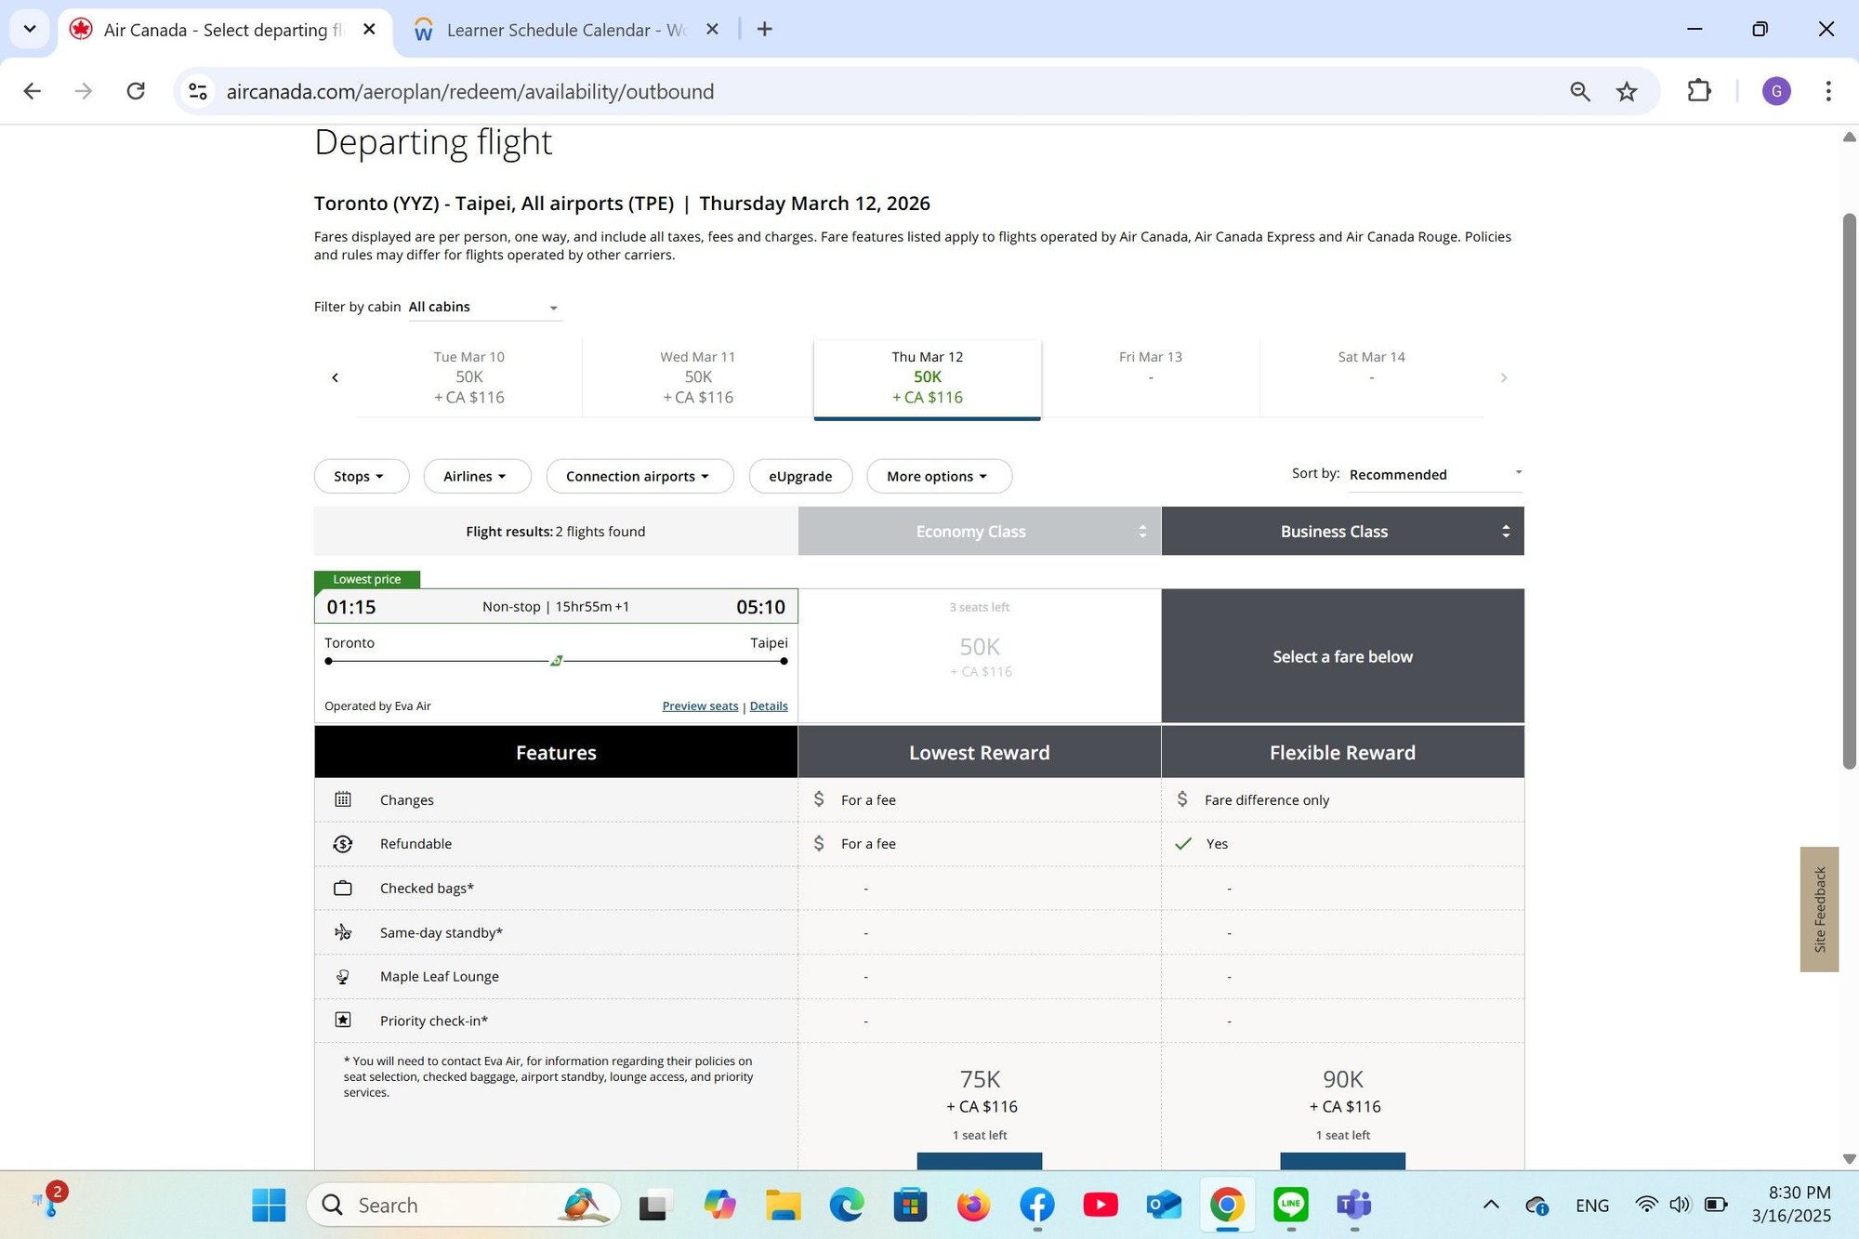This screenshot has height=1239, width=1859.
Task: Click the Priority check-in star icon
Action: coord(343,1020)
